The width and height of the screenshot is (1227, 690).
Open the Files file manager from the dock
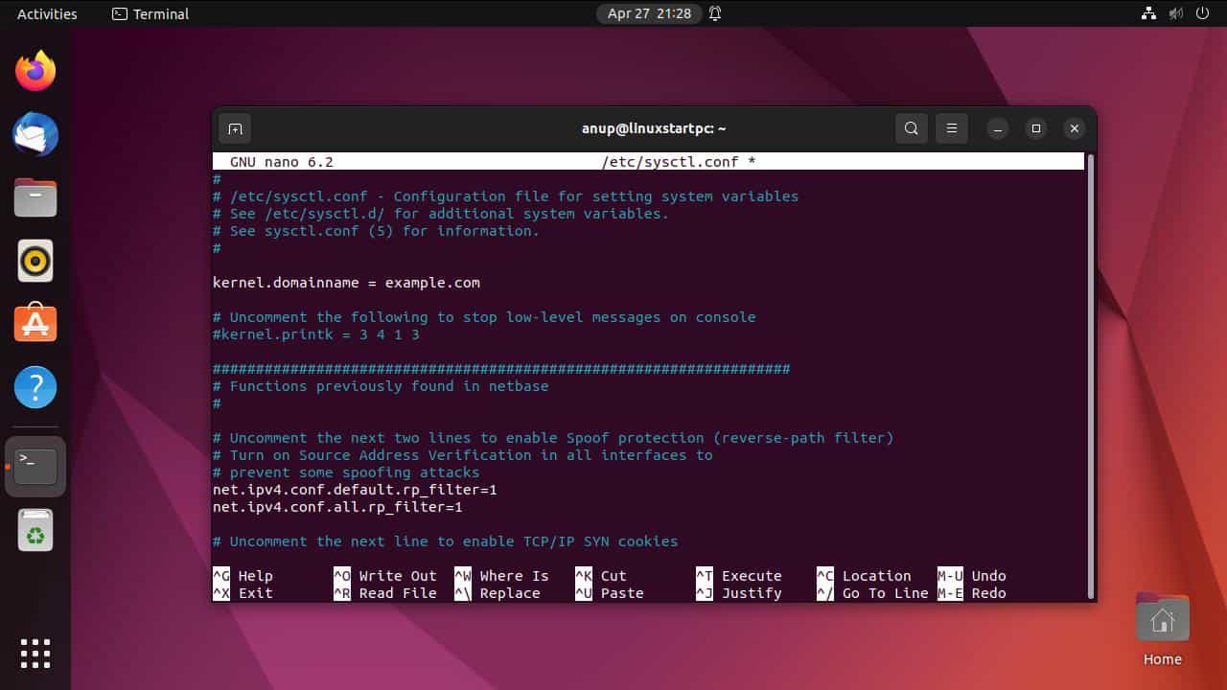pyautogui.click(x=35, y=197)
